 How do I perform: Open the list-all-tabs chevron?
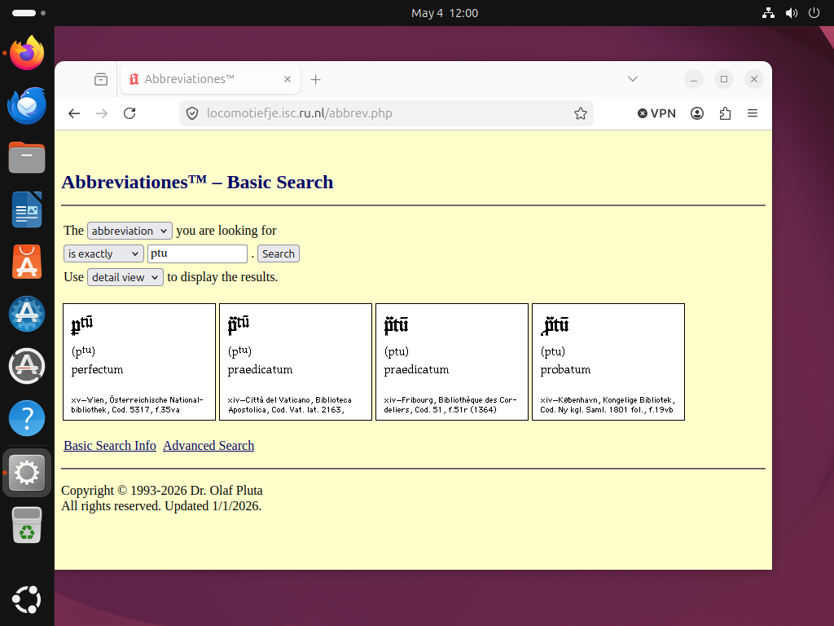632,79
